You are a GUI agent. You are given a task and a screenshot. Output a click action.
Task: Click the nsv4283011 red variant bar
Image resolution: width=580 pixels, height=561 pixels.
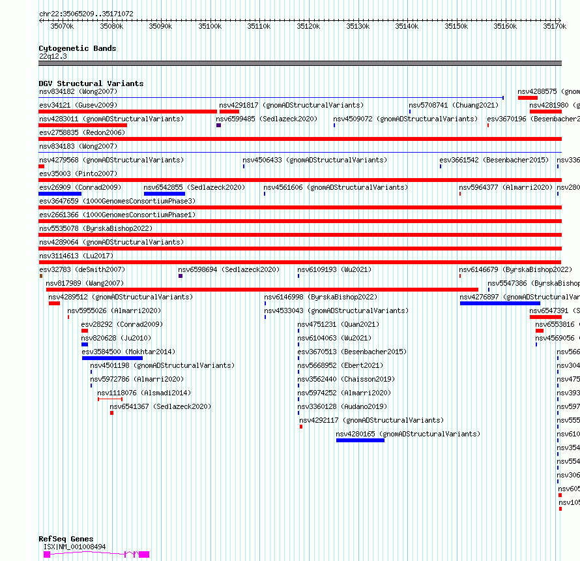[x=83, y=125]
